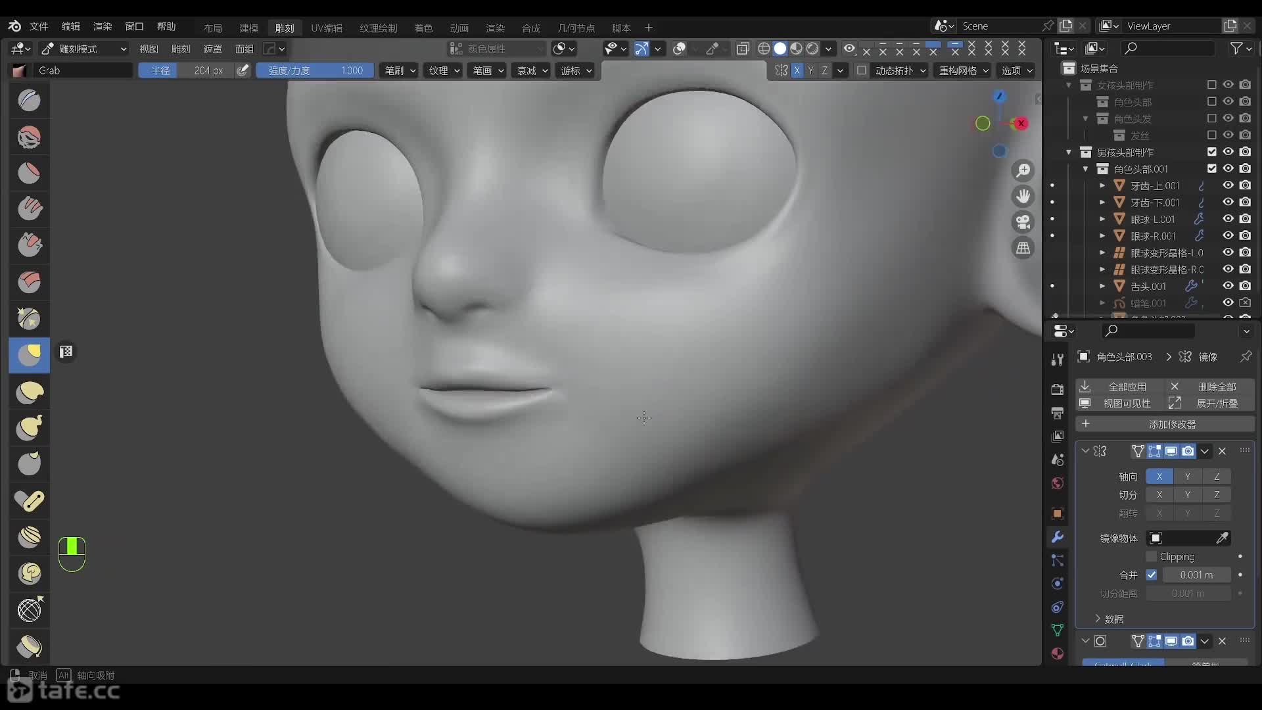Click 全部应用 apply all button
Image resolution: width=1262 pixels, height=710 pixels.
1119,387
